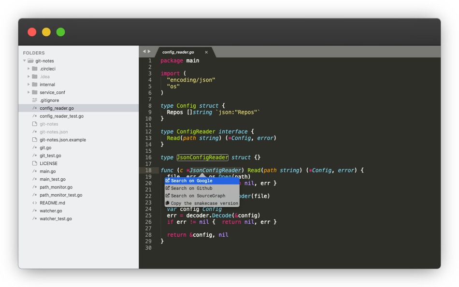
Task: Click the file icon beside git-notes.json.example
Action: (34, 140)
